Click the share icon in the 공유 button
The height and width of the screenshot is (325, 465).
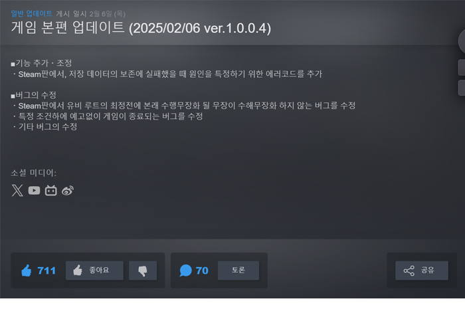tap(409, 271)
